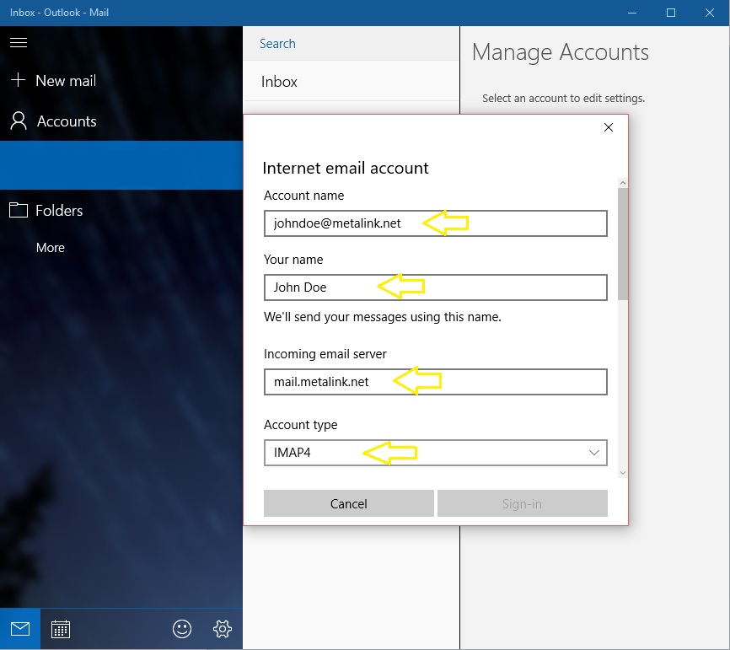
Task: Click the Sign-in button
Action: [x=523, y=503]
